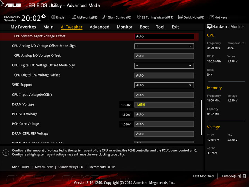Click the PCH Core Voltage field
Viewport: 249px width, 187px height.
[164, 124]
